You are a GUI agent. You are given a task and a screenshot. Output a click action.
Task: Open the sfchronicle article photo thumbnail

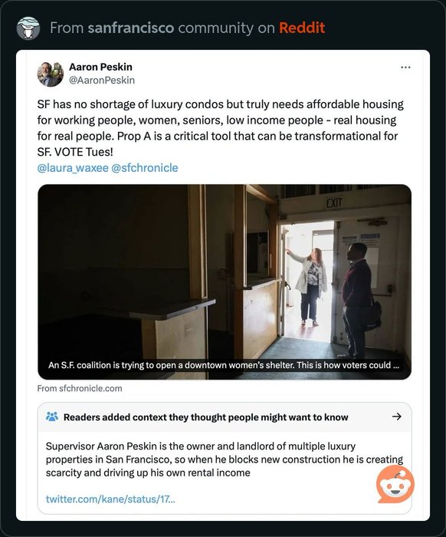[x=225, y=282]
